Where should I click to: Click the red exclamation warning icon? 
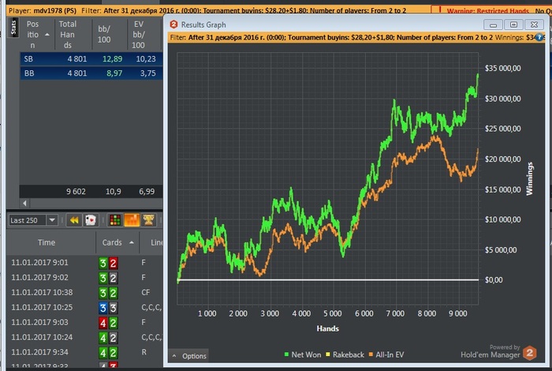[440, 10]
